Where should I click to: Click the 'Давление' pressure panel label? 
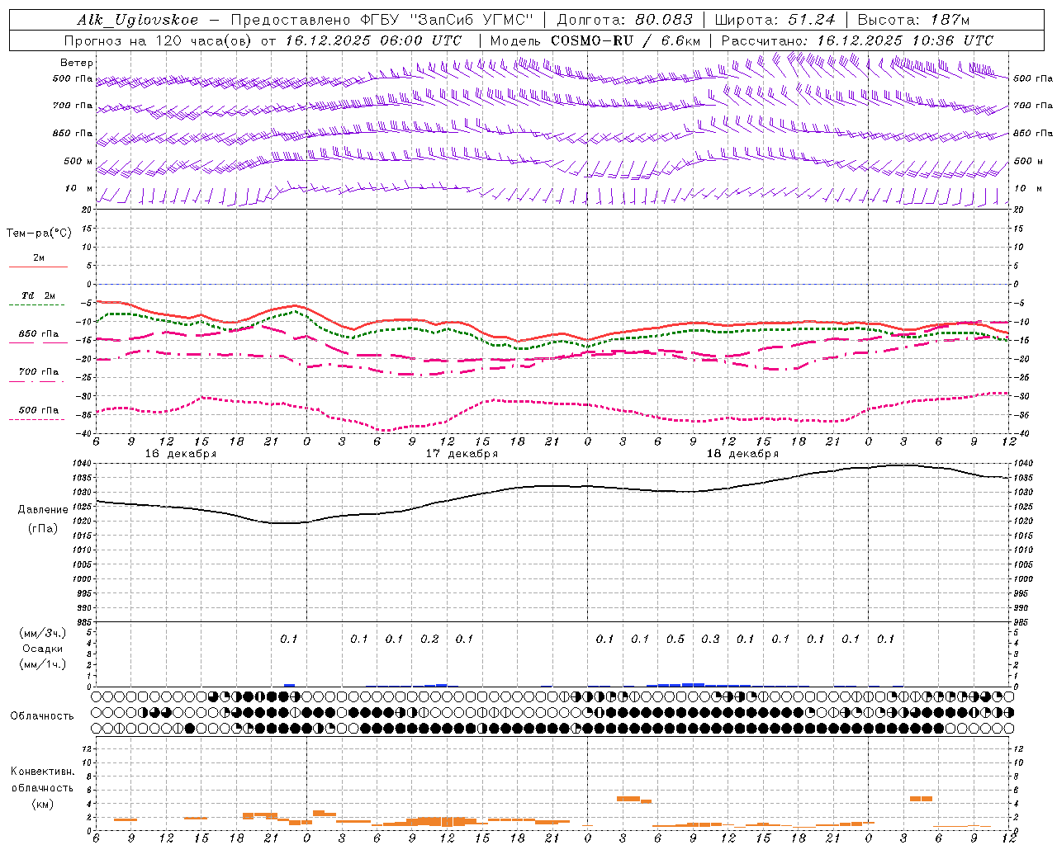[43, 510]
